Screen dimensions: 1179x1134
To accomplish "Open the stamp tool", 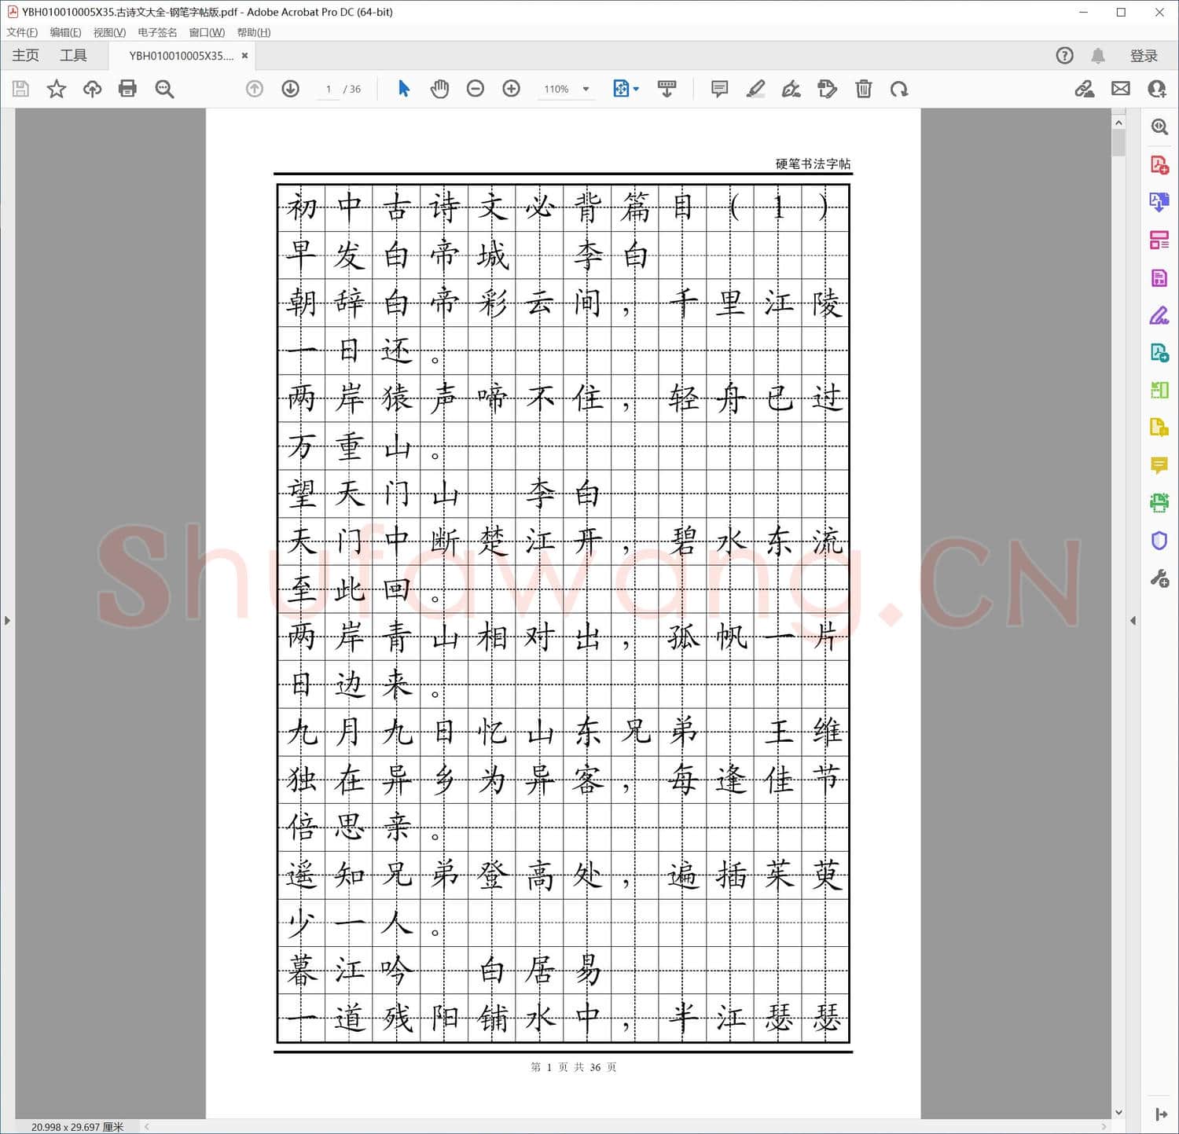I will pos(827,89).
